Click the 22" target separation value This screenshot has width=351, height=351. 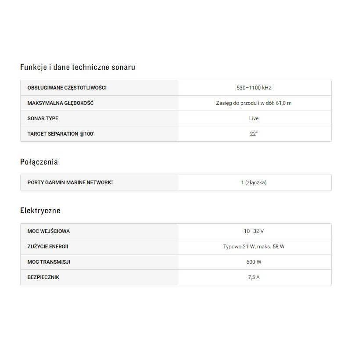click(x=254, y=134)
